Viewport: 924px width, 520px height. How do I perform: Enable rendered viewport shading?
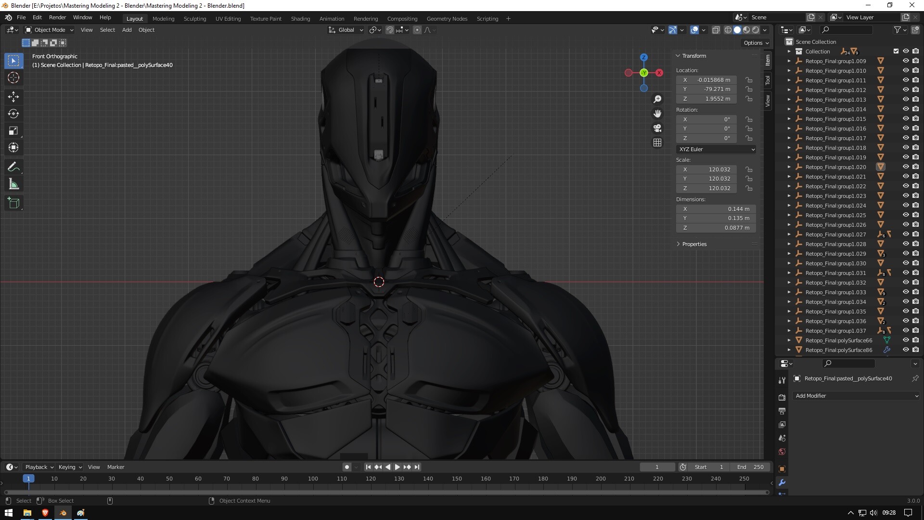click(x=755, y=29)
